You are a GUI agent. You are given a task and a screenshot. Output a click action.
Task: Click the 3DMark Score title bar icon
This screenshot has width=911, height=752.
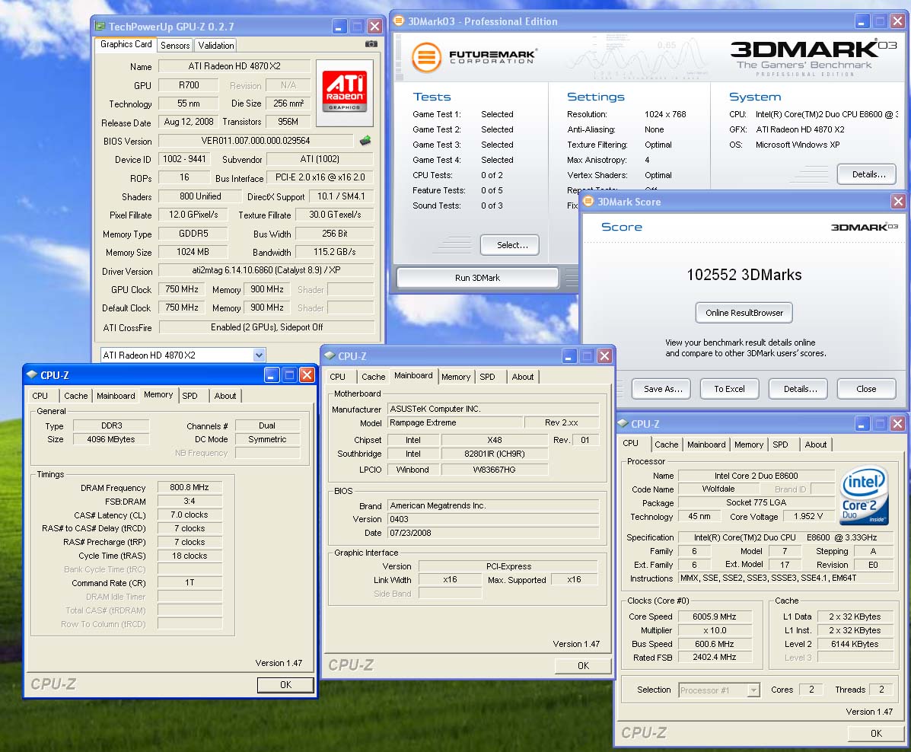click(588, 201)
